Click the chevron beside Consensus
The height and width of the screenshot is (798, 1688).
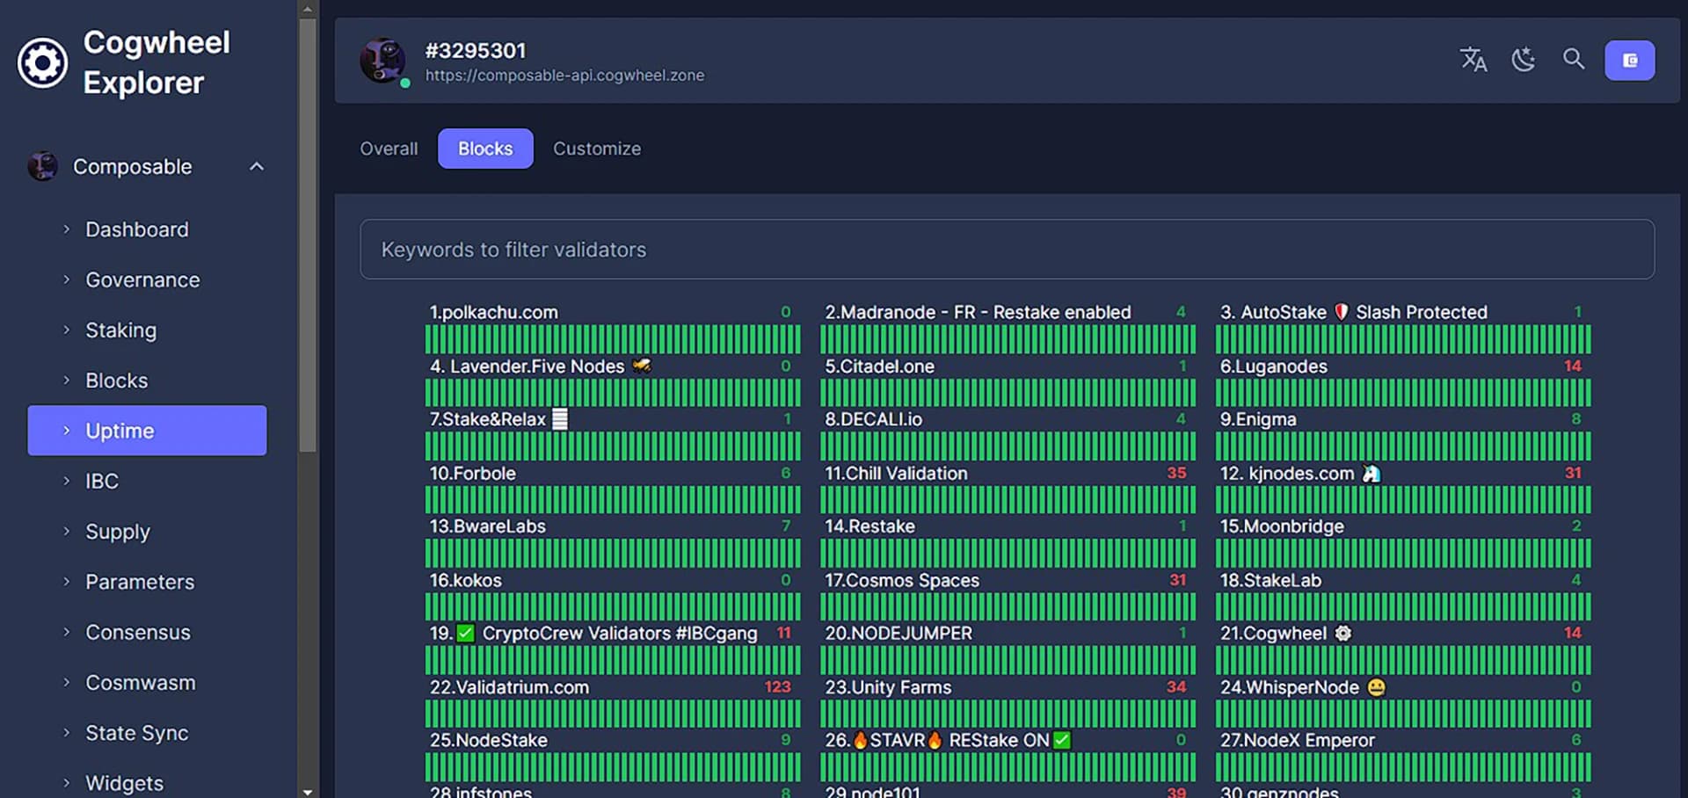[66, 632]
